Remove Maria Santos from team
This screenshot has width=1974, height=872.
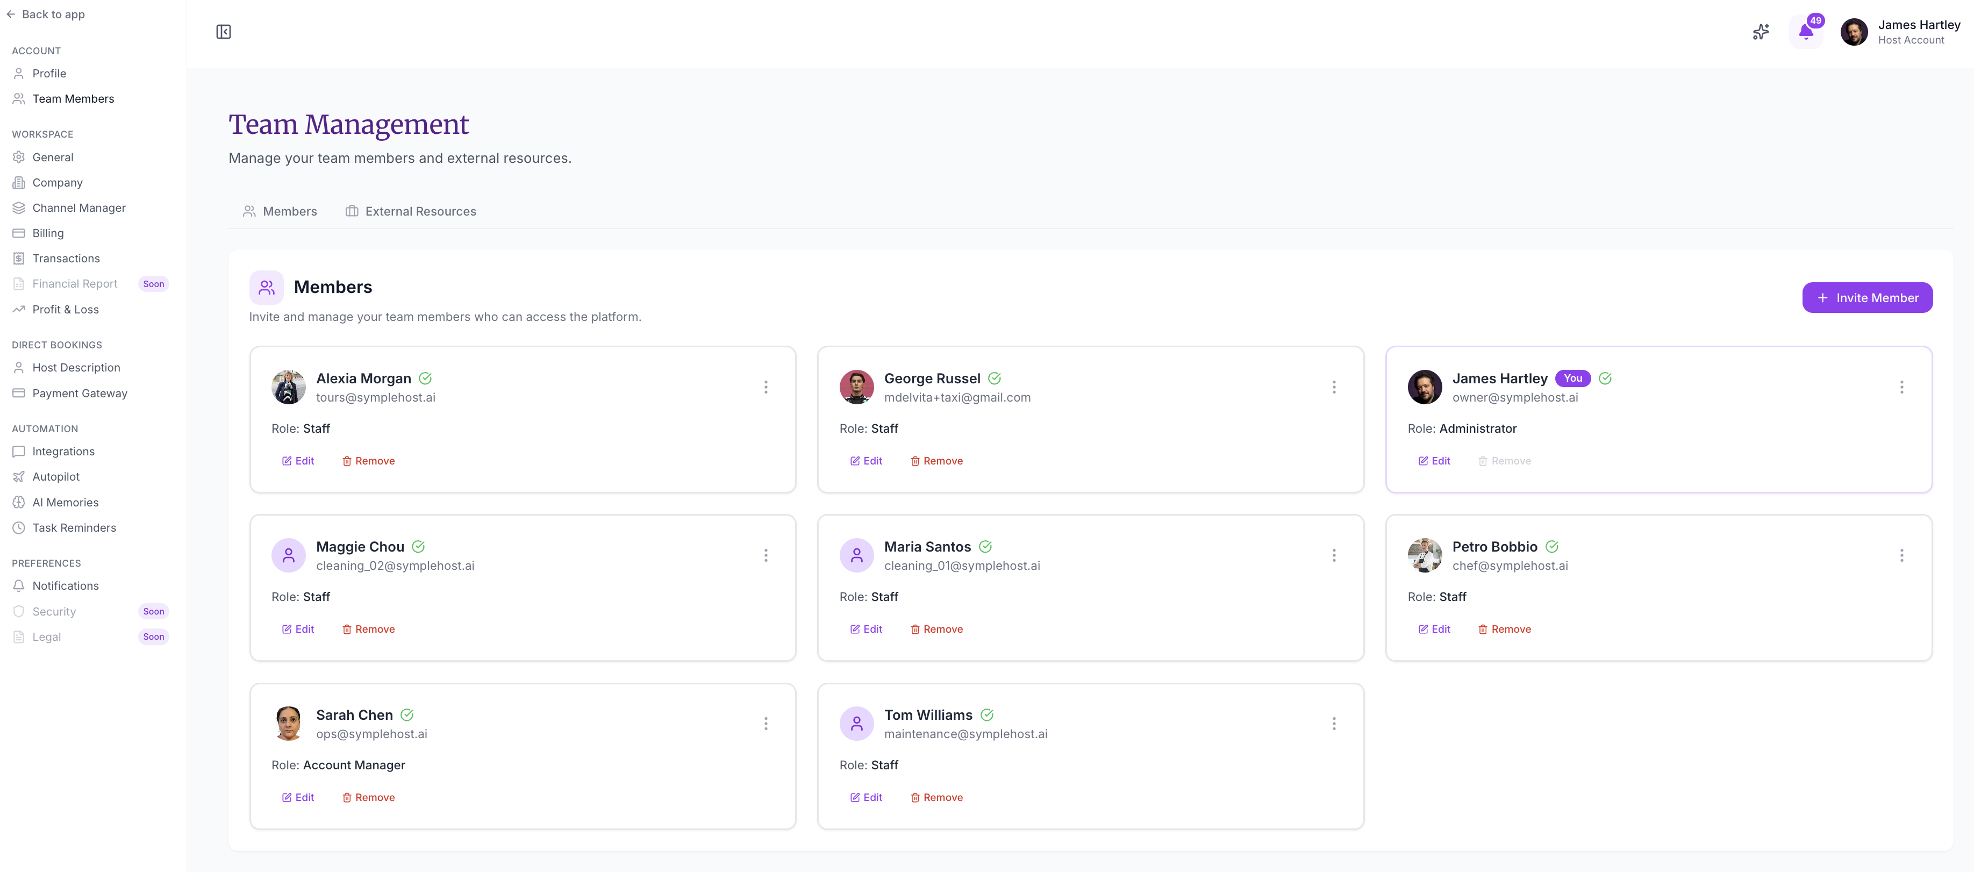tap(936, 630)
